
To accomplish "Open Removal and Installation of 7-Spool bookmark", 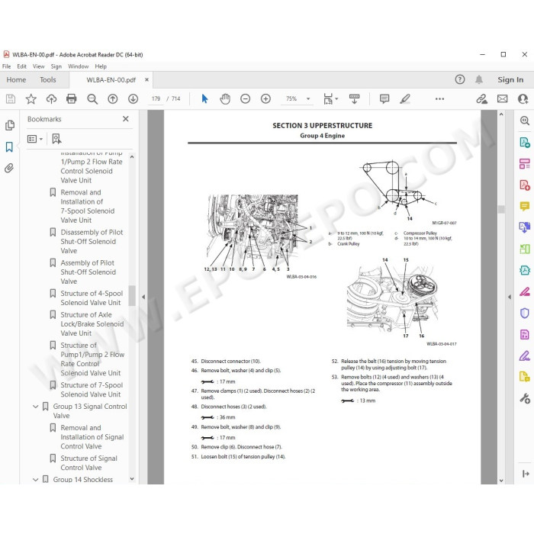I will (87, 207).
